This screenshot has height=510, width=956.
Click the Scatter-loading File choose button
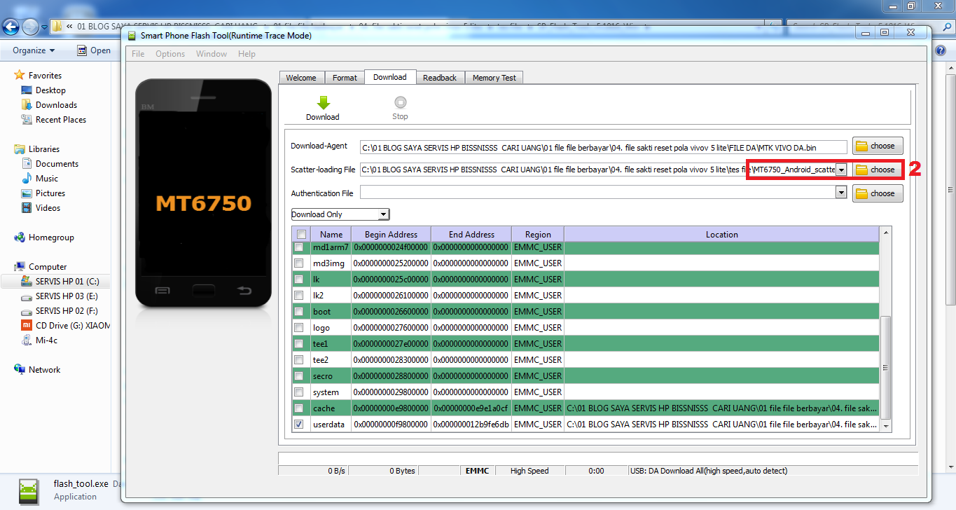(x=878, y=170)
